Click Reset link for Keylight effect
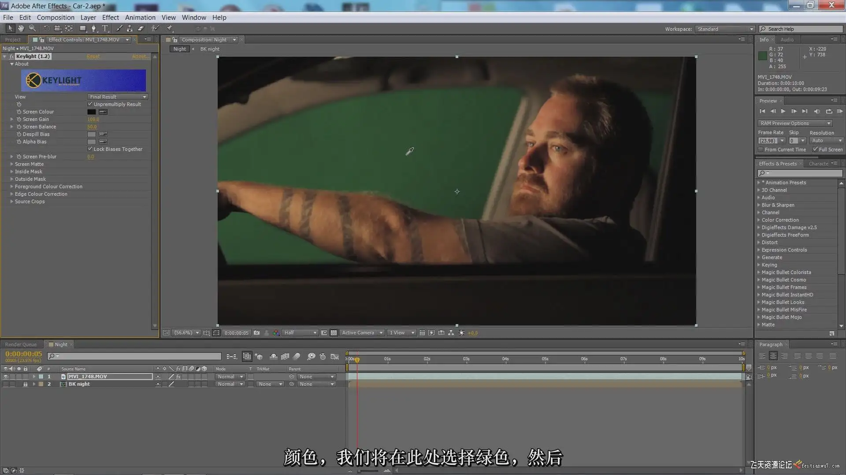 pos(93,56)
